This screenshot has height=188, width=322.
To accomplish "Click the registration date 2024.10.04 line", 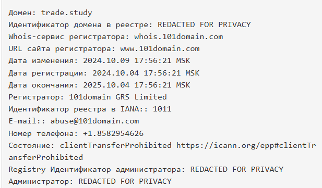I will (x=104, y=73).
